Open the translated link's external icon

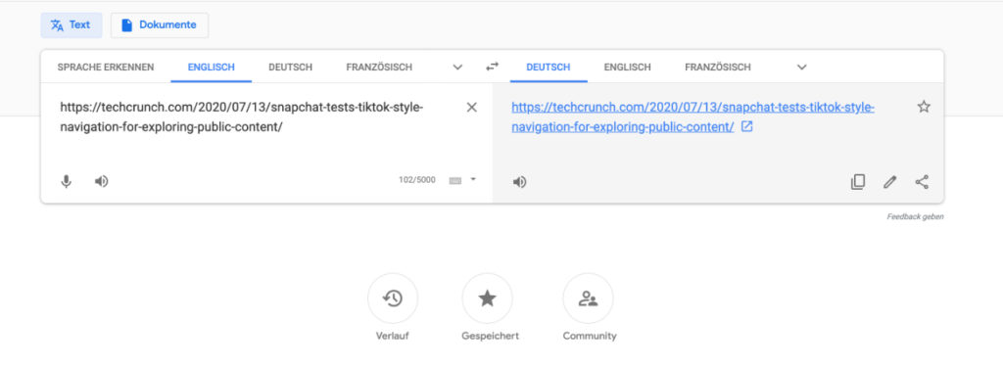tap(746, 126)
